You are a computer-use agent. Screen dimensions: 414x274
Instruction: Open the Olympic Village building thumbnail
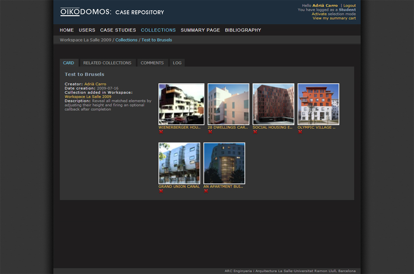click(318, 104)
